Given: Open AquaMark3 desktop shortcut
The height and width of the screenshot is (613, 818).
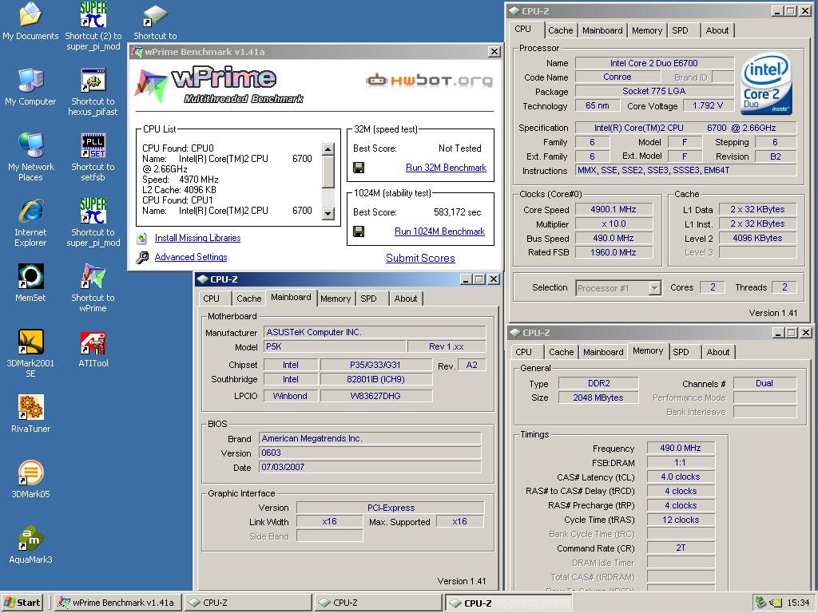Looking at the screenshot, I should (30, 545).
